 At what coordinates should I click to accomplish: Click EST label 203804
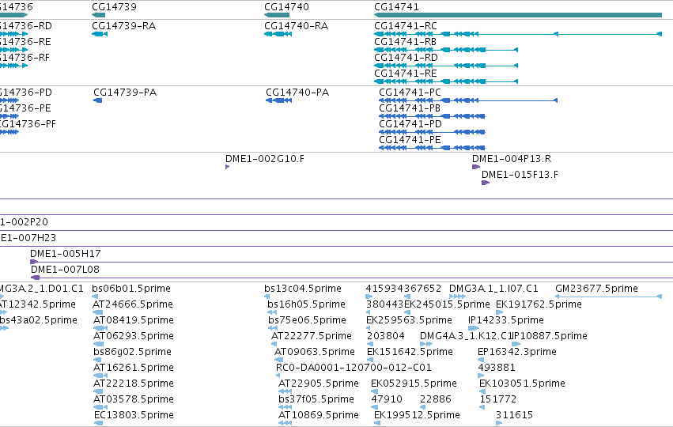click(386, 336)
